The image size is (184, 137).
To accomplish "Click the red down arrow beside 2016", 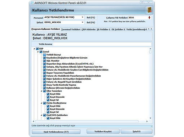I will click(149, 18).
